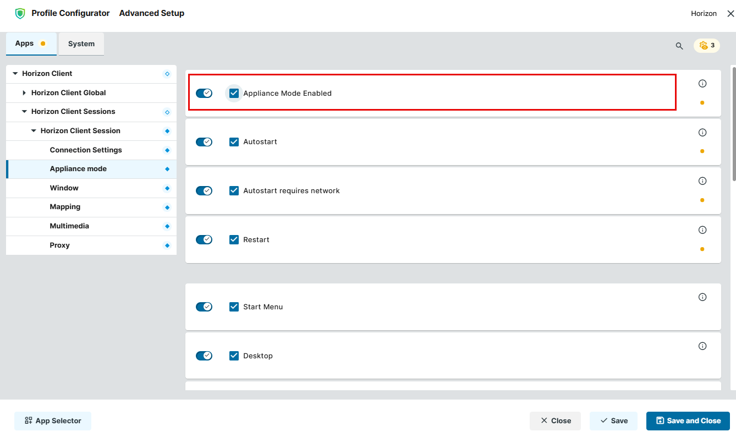Select Proxy in the tree
This screenshot has width=736, height=437.
coord(91,245)
